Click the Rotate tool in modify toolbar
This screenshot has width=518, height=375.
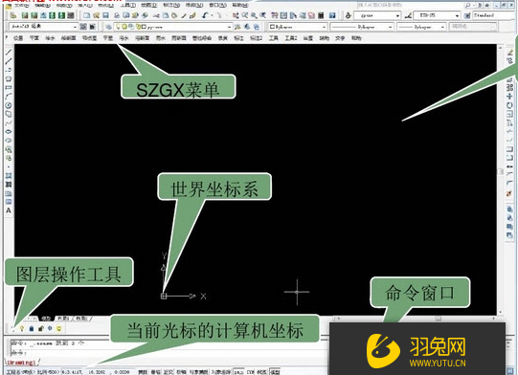click(x=509, y=105)
